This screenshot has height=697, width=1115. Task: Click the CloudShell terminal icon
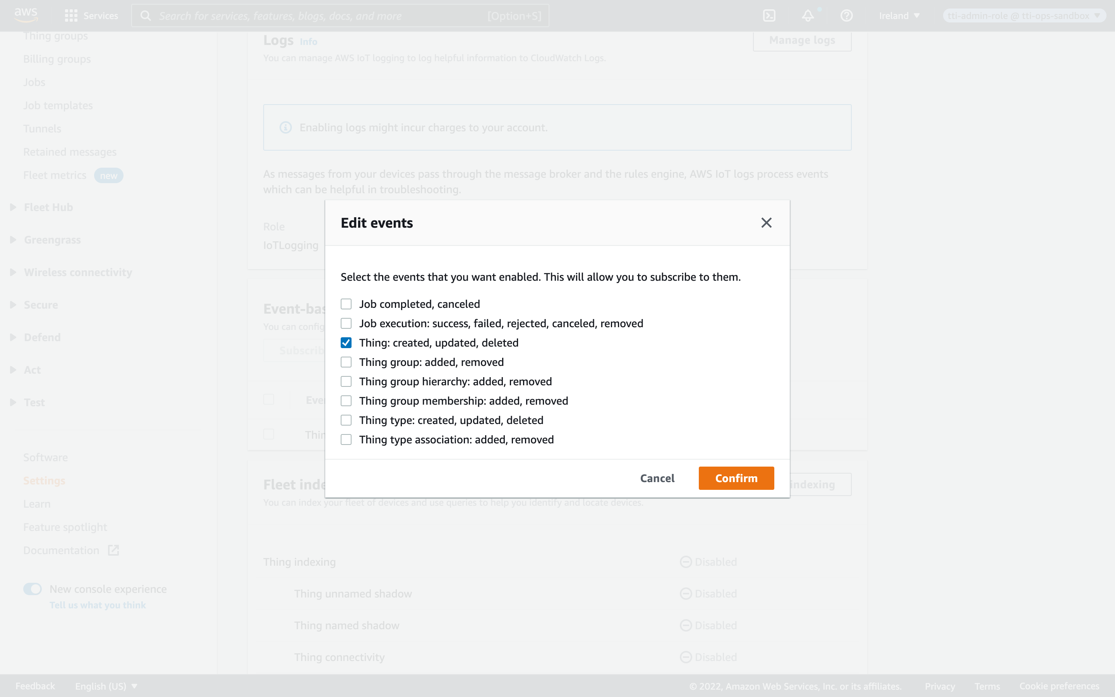[x=769, y=15]
